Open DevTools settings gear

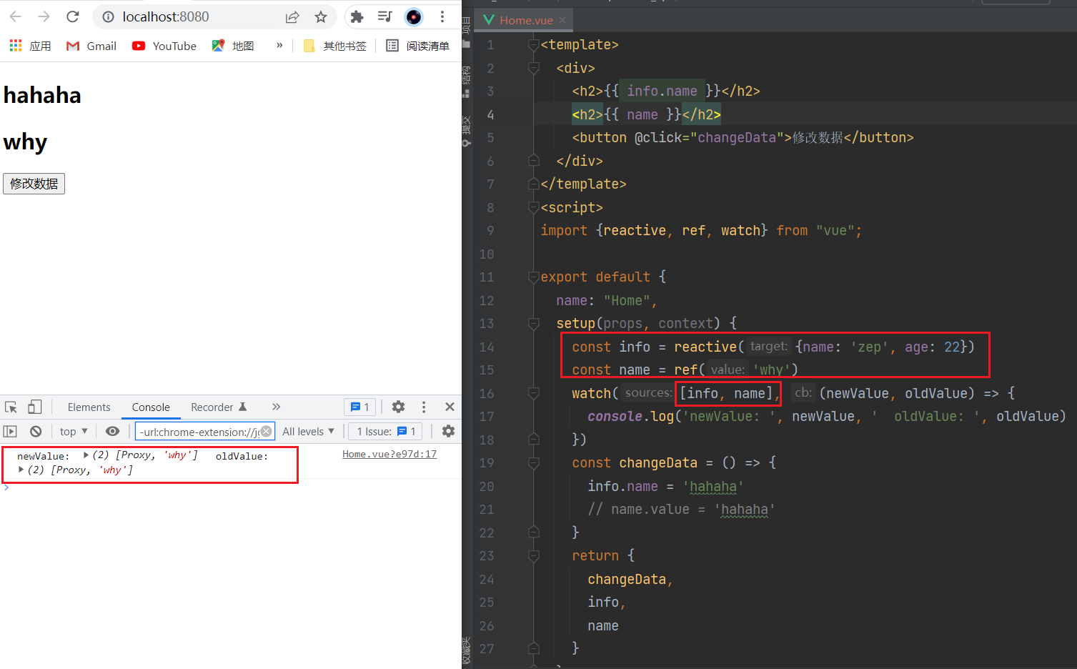pyautogui.click(x=399, y=407)
